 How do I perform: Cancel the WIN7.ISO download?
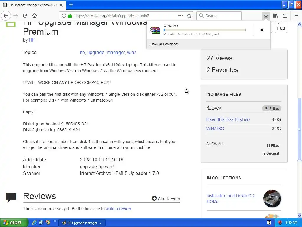pyautogui.click(x=262, y=30)
